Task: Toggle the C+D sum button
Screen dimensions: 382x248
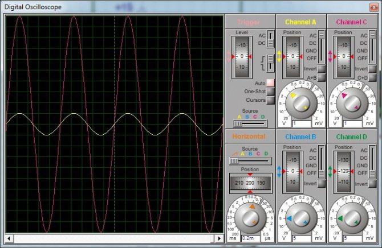Action: (372, 77)
